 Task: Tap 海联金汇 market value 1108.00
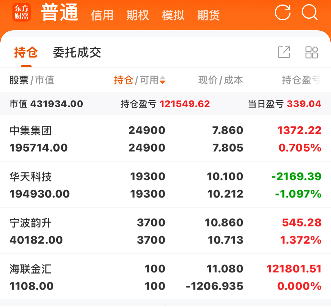tap(31, 286)
